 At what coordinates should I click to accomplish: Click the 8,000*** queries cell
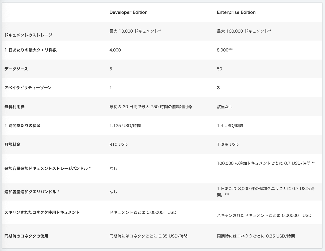225,50
